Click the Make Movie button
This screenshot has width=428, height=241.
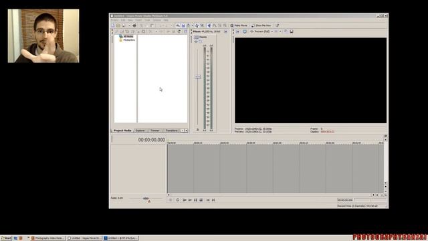click(x=239, y=25)
